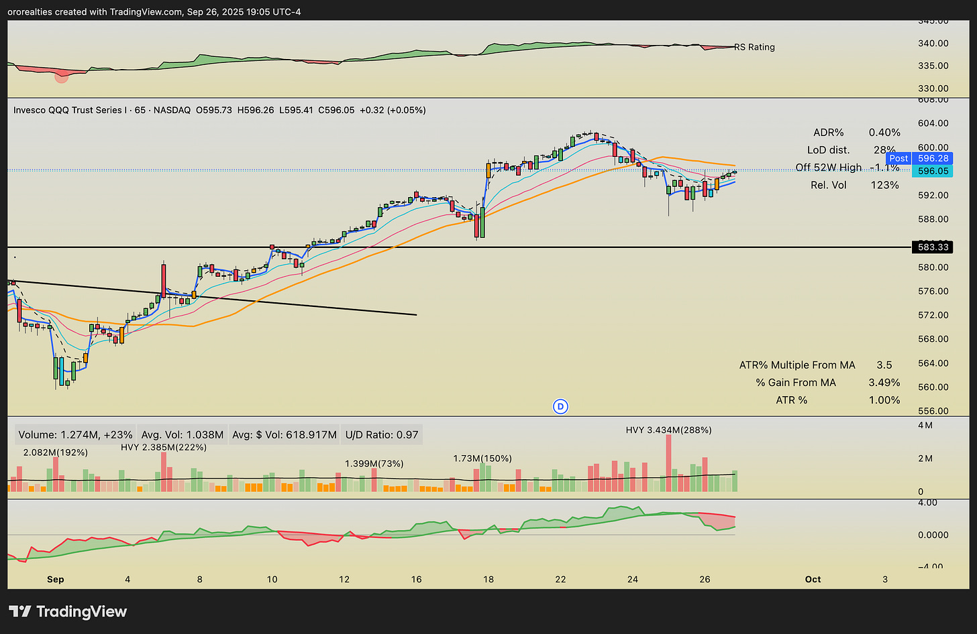Click the blue D dividend marker
This screenshot has width=977, height=634.
tap(560, 406)
